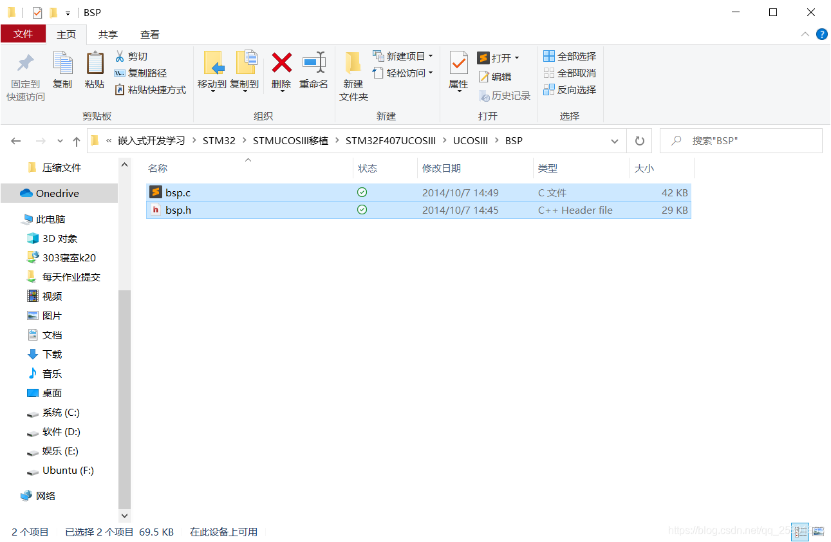Click the Paste (粘贴) clipboard icon
The width and height of the screenshot is (831, 542).
point(95,63)
